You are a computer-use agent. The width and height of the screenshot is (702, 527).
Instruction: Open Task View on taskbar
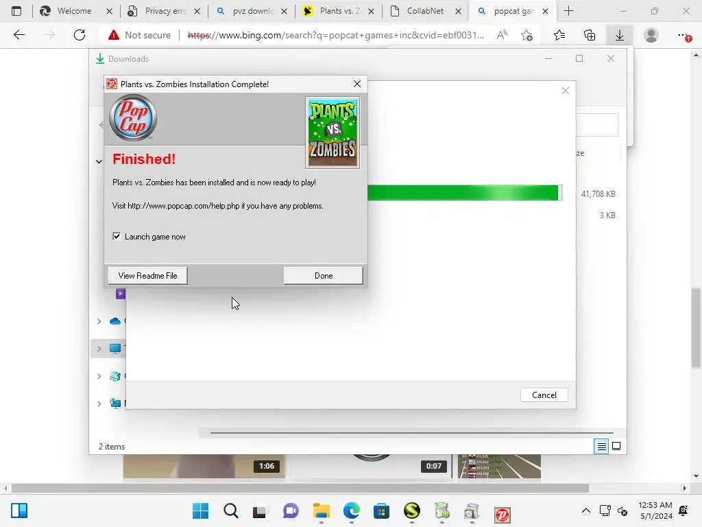pos(260,511)
